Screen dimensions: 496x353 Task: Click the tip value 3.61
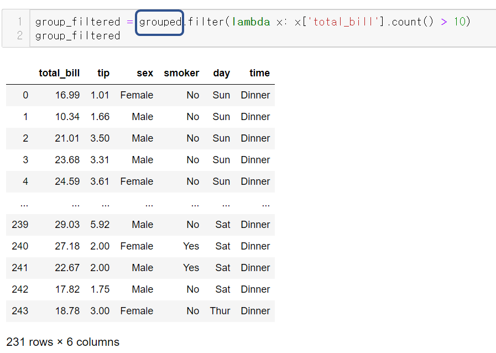coord(100,181)
